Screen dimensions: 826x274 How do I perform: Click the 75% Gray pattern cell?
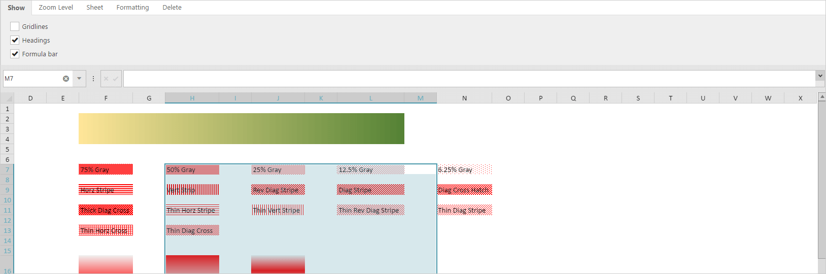(x=106, y=169)
